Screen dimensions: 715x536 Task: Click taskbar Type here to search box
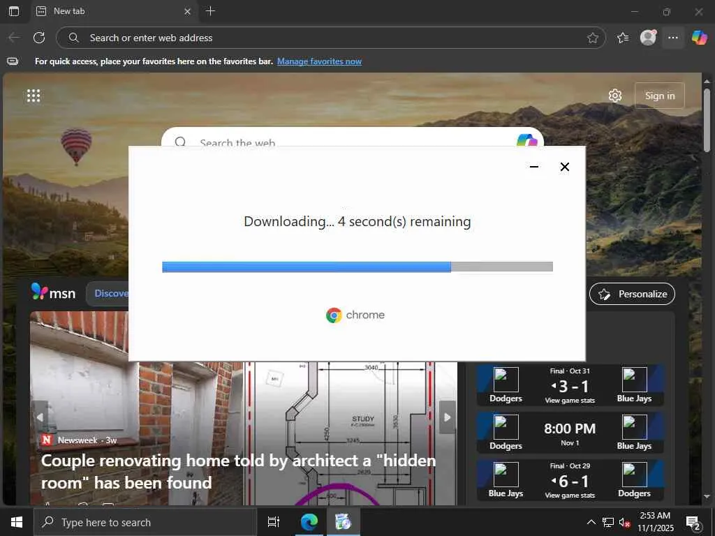pyautogui.click(x=145, y=522)
